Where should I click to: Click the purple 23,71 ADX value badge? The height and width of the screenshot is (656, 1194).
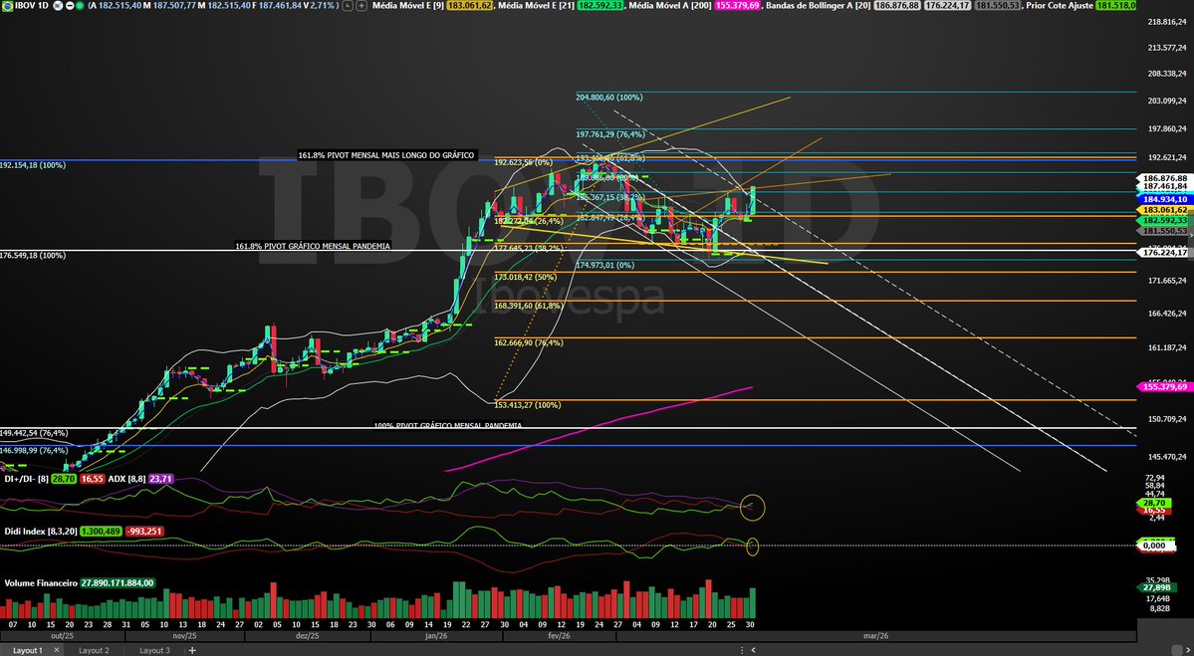click(160, 479)
